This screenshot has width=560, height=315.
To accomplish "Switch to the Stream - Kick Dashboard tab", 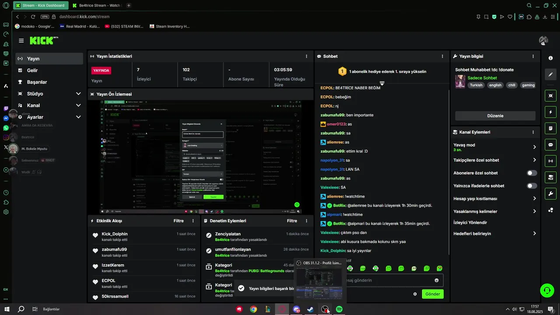I will click(x=40, y=6).
